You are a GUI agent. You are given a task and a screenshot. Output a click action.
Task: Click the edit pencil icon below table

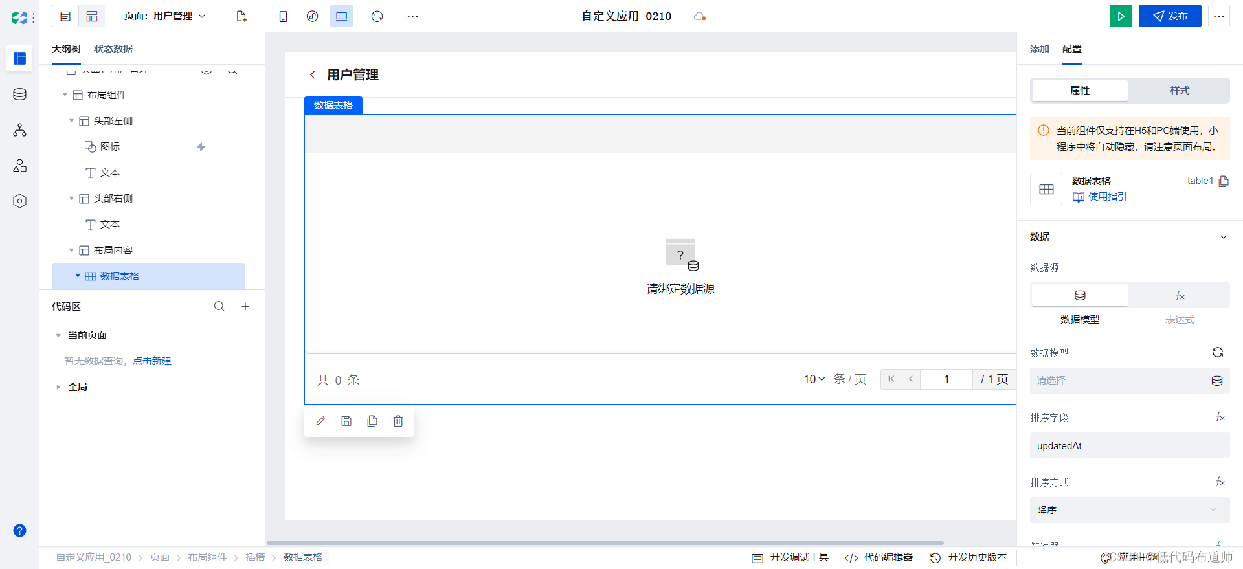[x=320, y=421]
